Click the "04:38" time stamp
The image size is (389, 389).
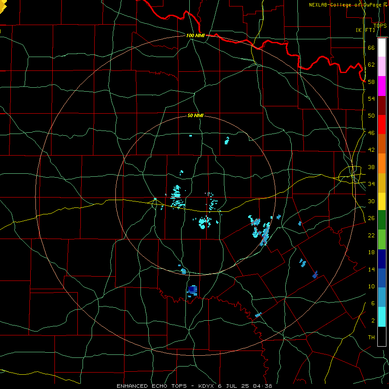point(262,386)
